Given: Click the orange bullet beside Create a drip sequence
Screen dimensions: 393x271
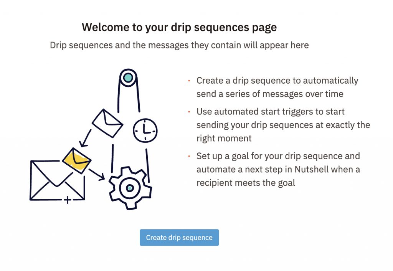Looking at the screenshot, I should click(x=189, y=81).
